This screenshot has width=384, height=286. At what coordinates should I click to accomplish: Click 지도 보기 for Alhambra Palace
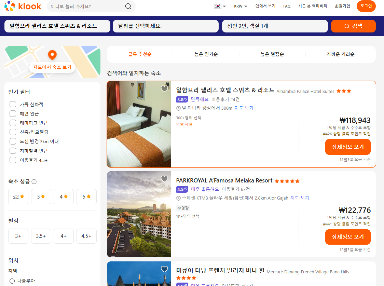coord(244,108)
